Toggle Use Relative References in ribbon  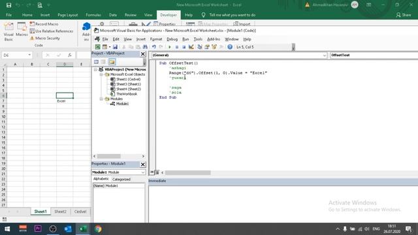pos(52,31)
